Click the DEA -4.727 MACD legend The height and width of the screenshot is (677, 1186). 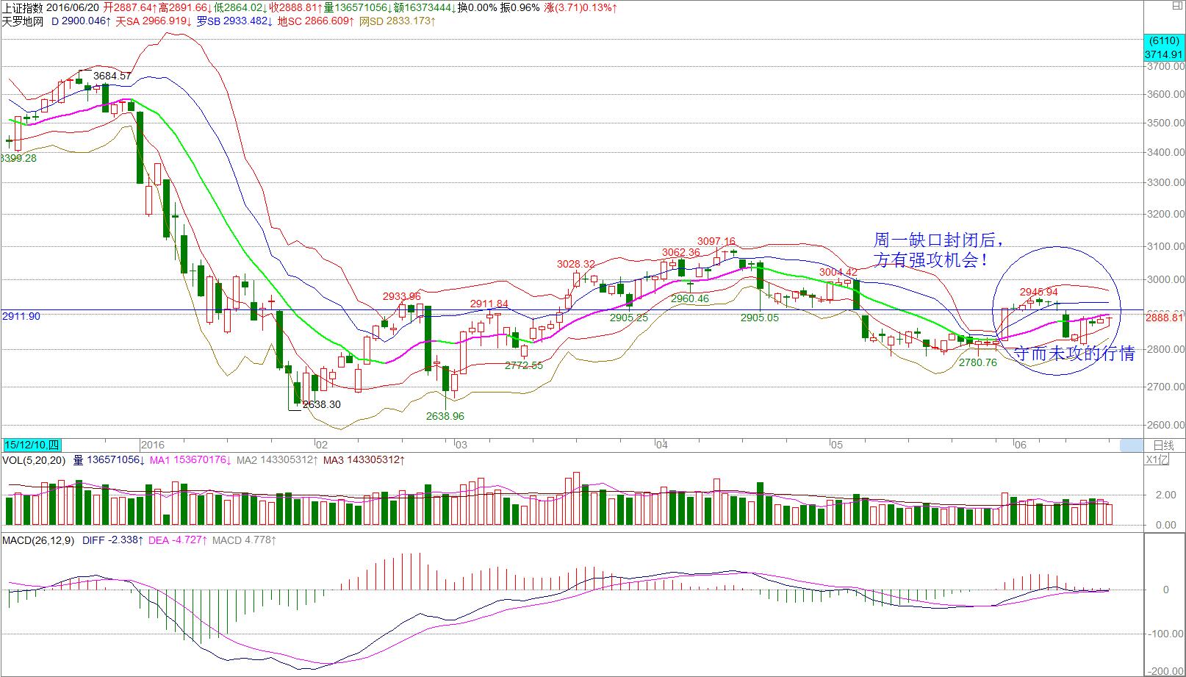coord(178,541)
